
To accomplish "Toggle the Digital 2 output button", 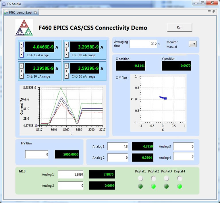I will (x=154, y=178).
